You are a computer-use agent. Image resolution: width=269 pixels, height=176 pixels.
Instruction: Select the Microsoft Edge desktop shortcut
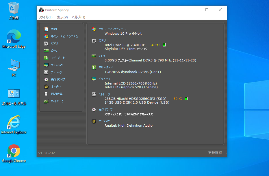click(14, 39)
